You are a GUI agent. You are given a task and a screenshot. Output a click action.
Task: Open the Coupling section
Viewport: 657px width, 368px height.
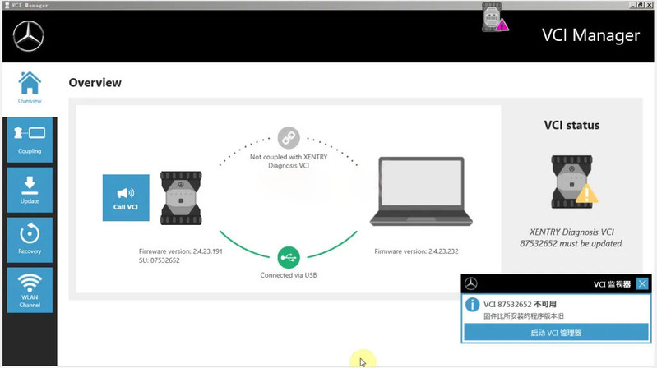30,140
